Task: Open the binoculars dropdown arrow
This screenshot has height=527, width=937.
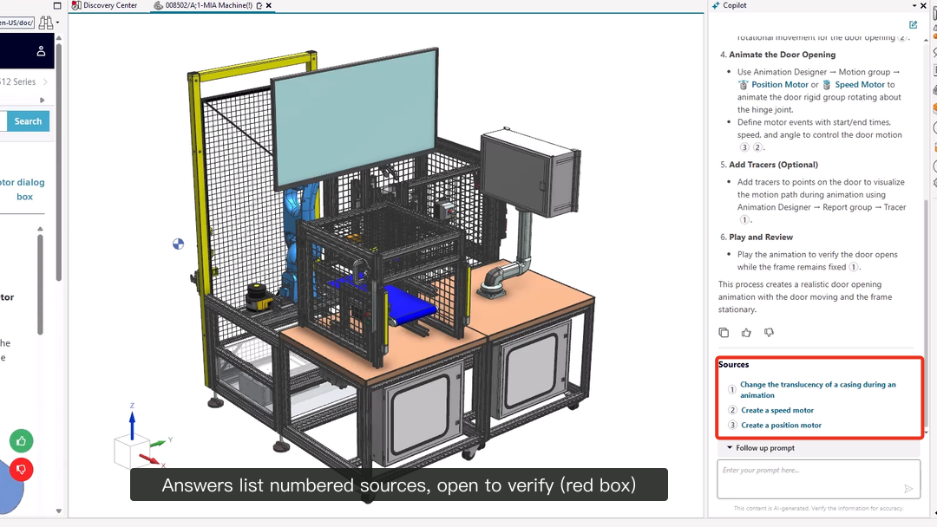Action: pos(58,23)
